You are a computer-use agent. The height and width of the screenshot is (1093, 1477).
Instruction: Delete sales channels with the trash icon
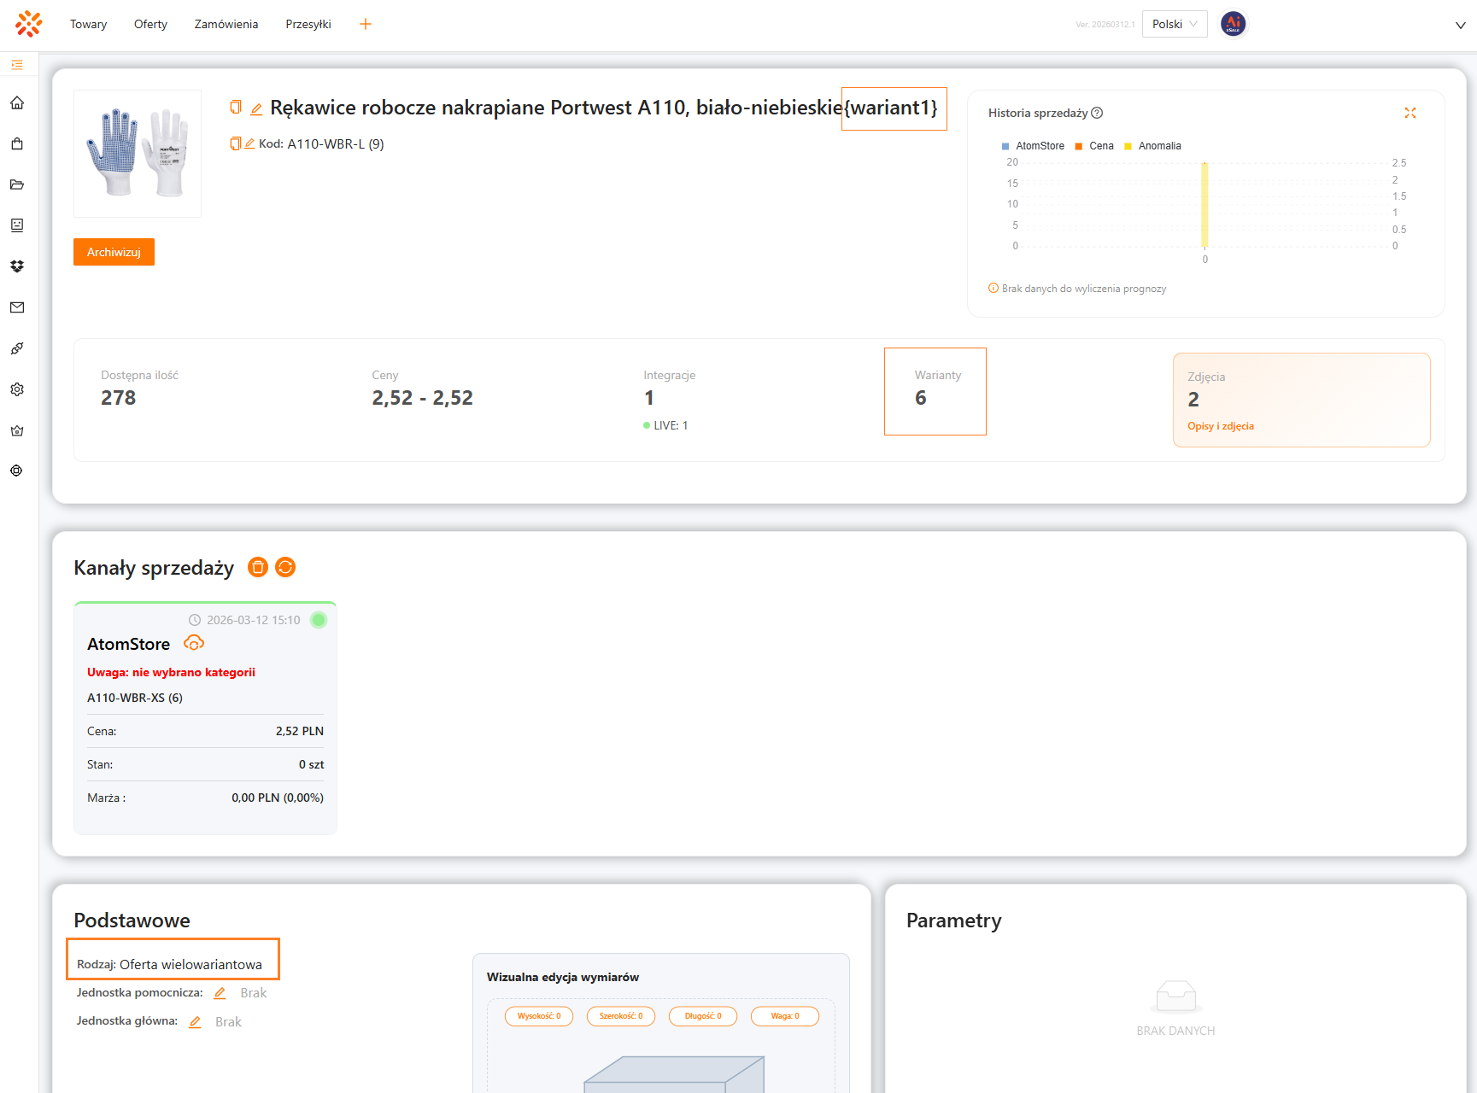[257, 567]
